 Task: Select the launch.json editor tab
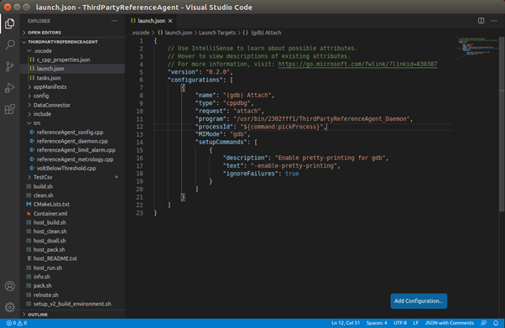tap(151, 21)
